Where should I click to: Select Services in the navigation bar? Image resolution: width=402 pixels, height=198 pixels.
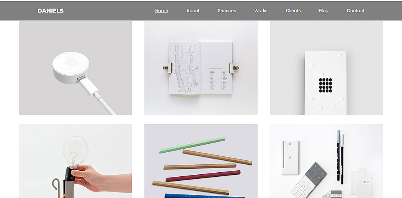click(x=227, y=10)
